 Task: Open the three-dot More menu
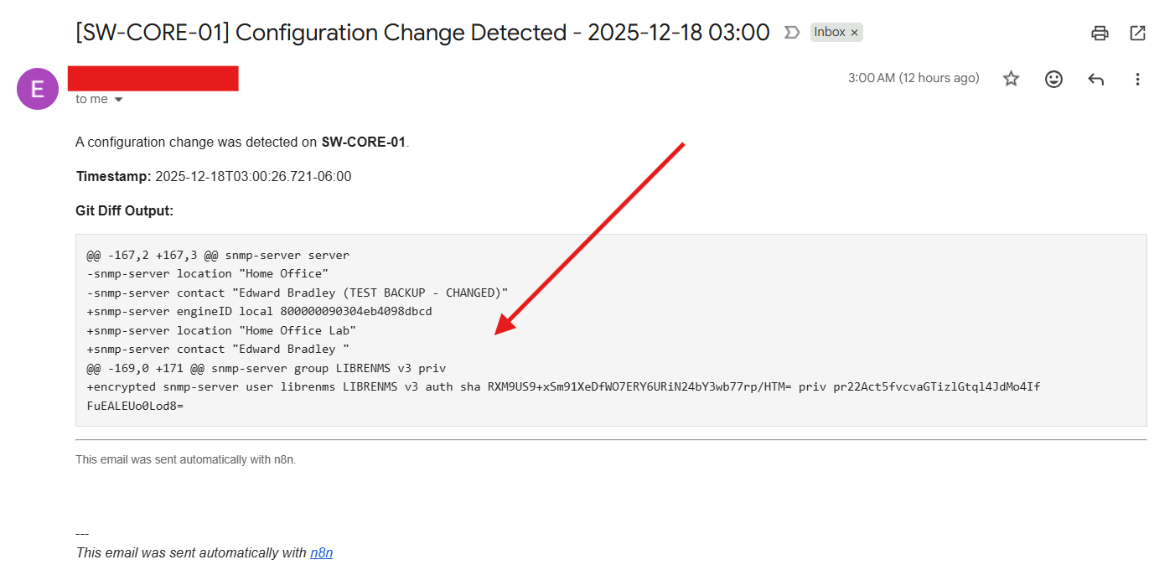1137,79
